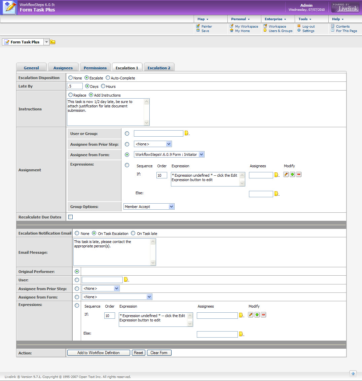This screenshot has width=362, height=381.
Task: Open the Enterprise menu
Action: pos(275,19)
